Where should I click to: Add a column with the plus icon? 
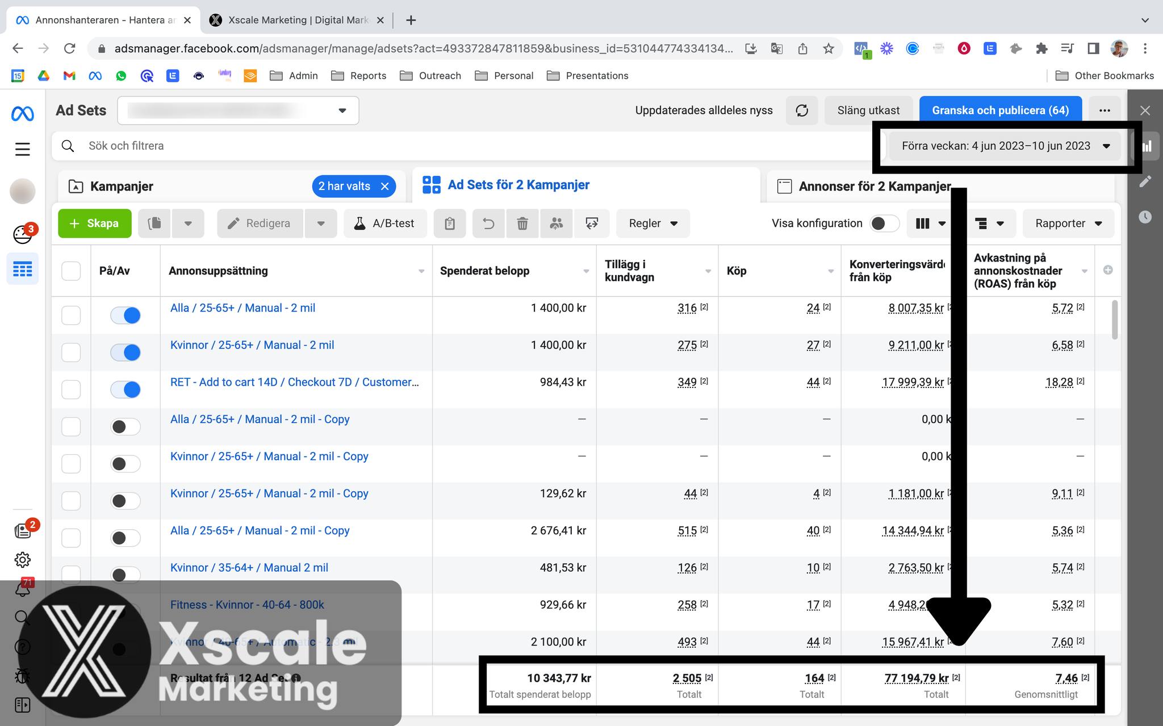tap(1108, 270)
